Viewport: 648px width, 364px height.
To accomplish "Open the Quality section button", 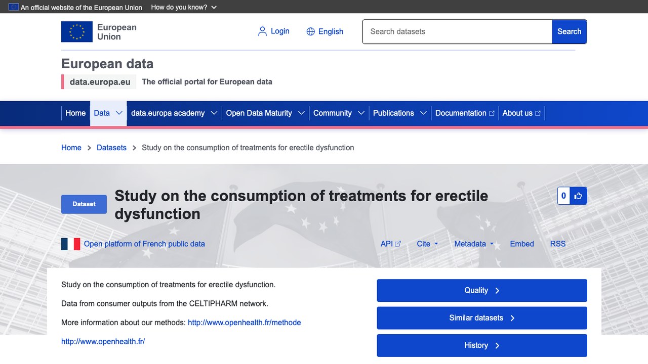I will tap(482, 291).
